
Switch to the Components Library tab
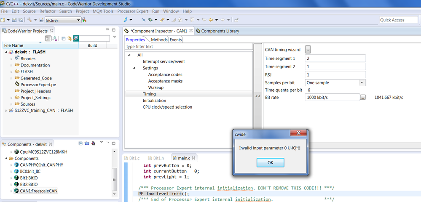click(217, 31)
